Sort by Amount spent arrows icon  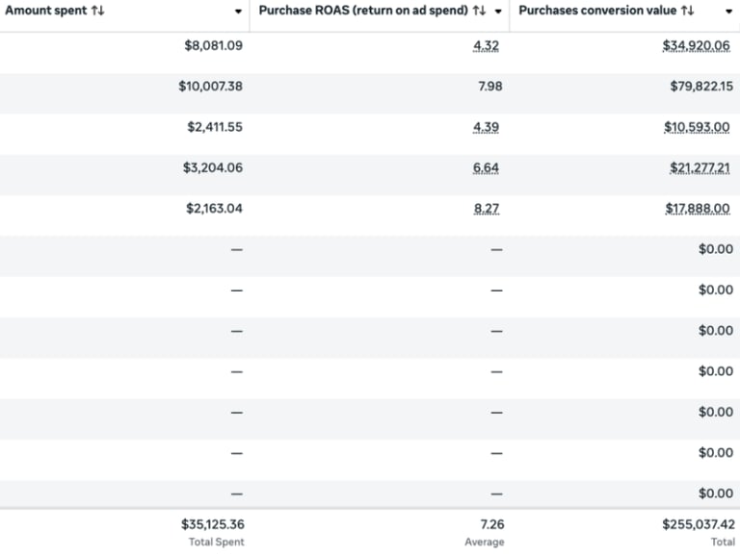[98, 11]
